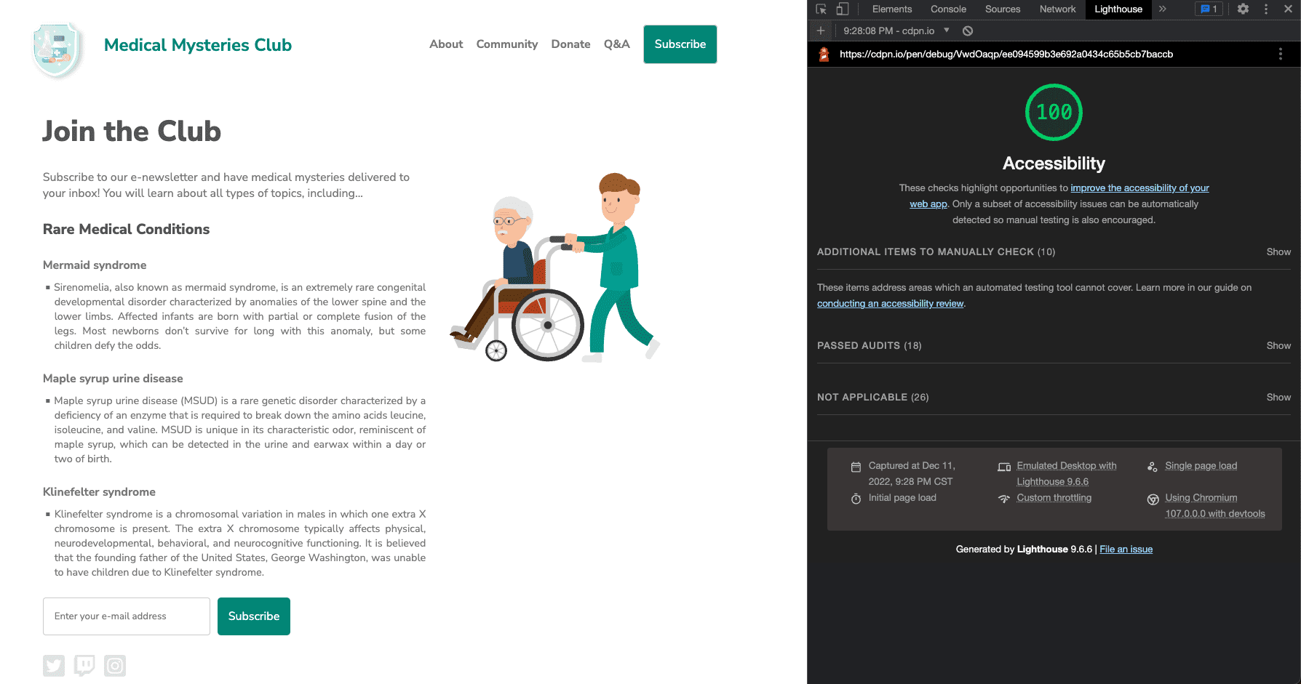Start a new Lighthouse report with plus icon
The image size is (1301, 684).
(x=821, y=31)
